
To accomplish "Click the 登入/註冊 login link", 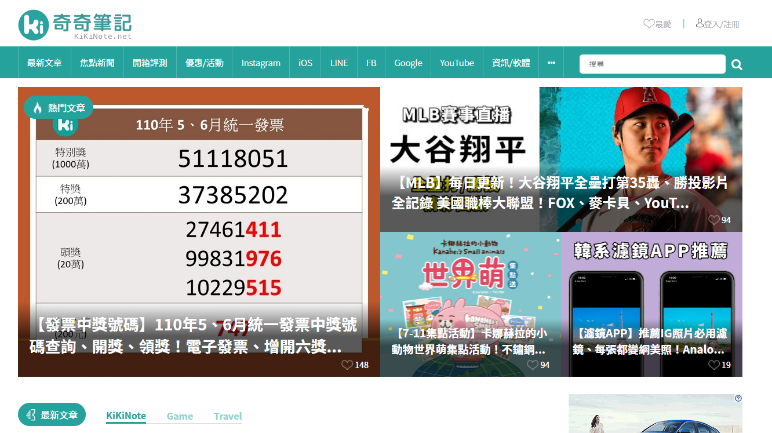I will click(722, 24).
